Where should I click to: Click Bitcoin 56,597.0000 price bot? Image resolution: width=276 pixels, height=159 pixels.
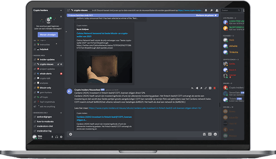coord(234,28)
